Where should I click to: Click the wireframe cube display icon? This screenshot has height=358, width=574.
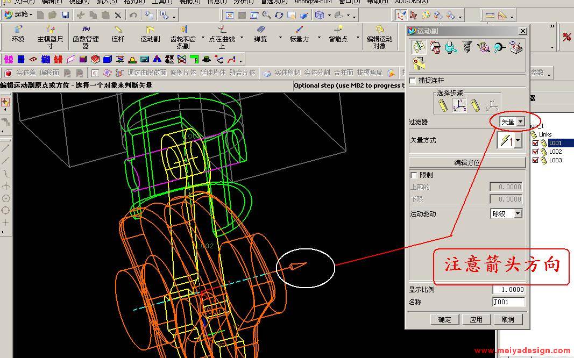tap(319, 15)
